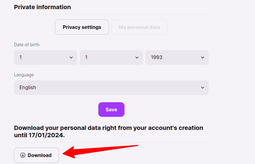Click the 1993 value text
The width and height of the screenshot is (255, 164).
coord(157,58)
